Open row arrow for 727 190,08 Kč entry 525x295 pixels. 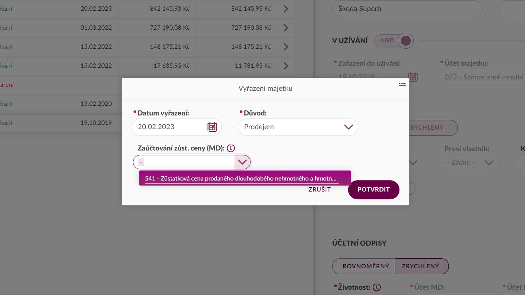click(286, 28)
